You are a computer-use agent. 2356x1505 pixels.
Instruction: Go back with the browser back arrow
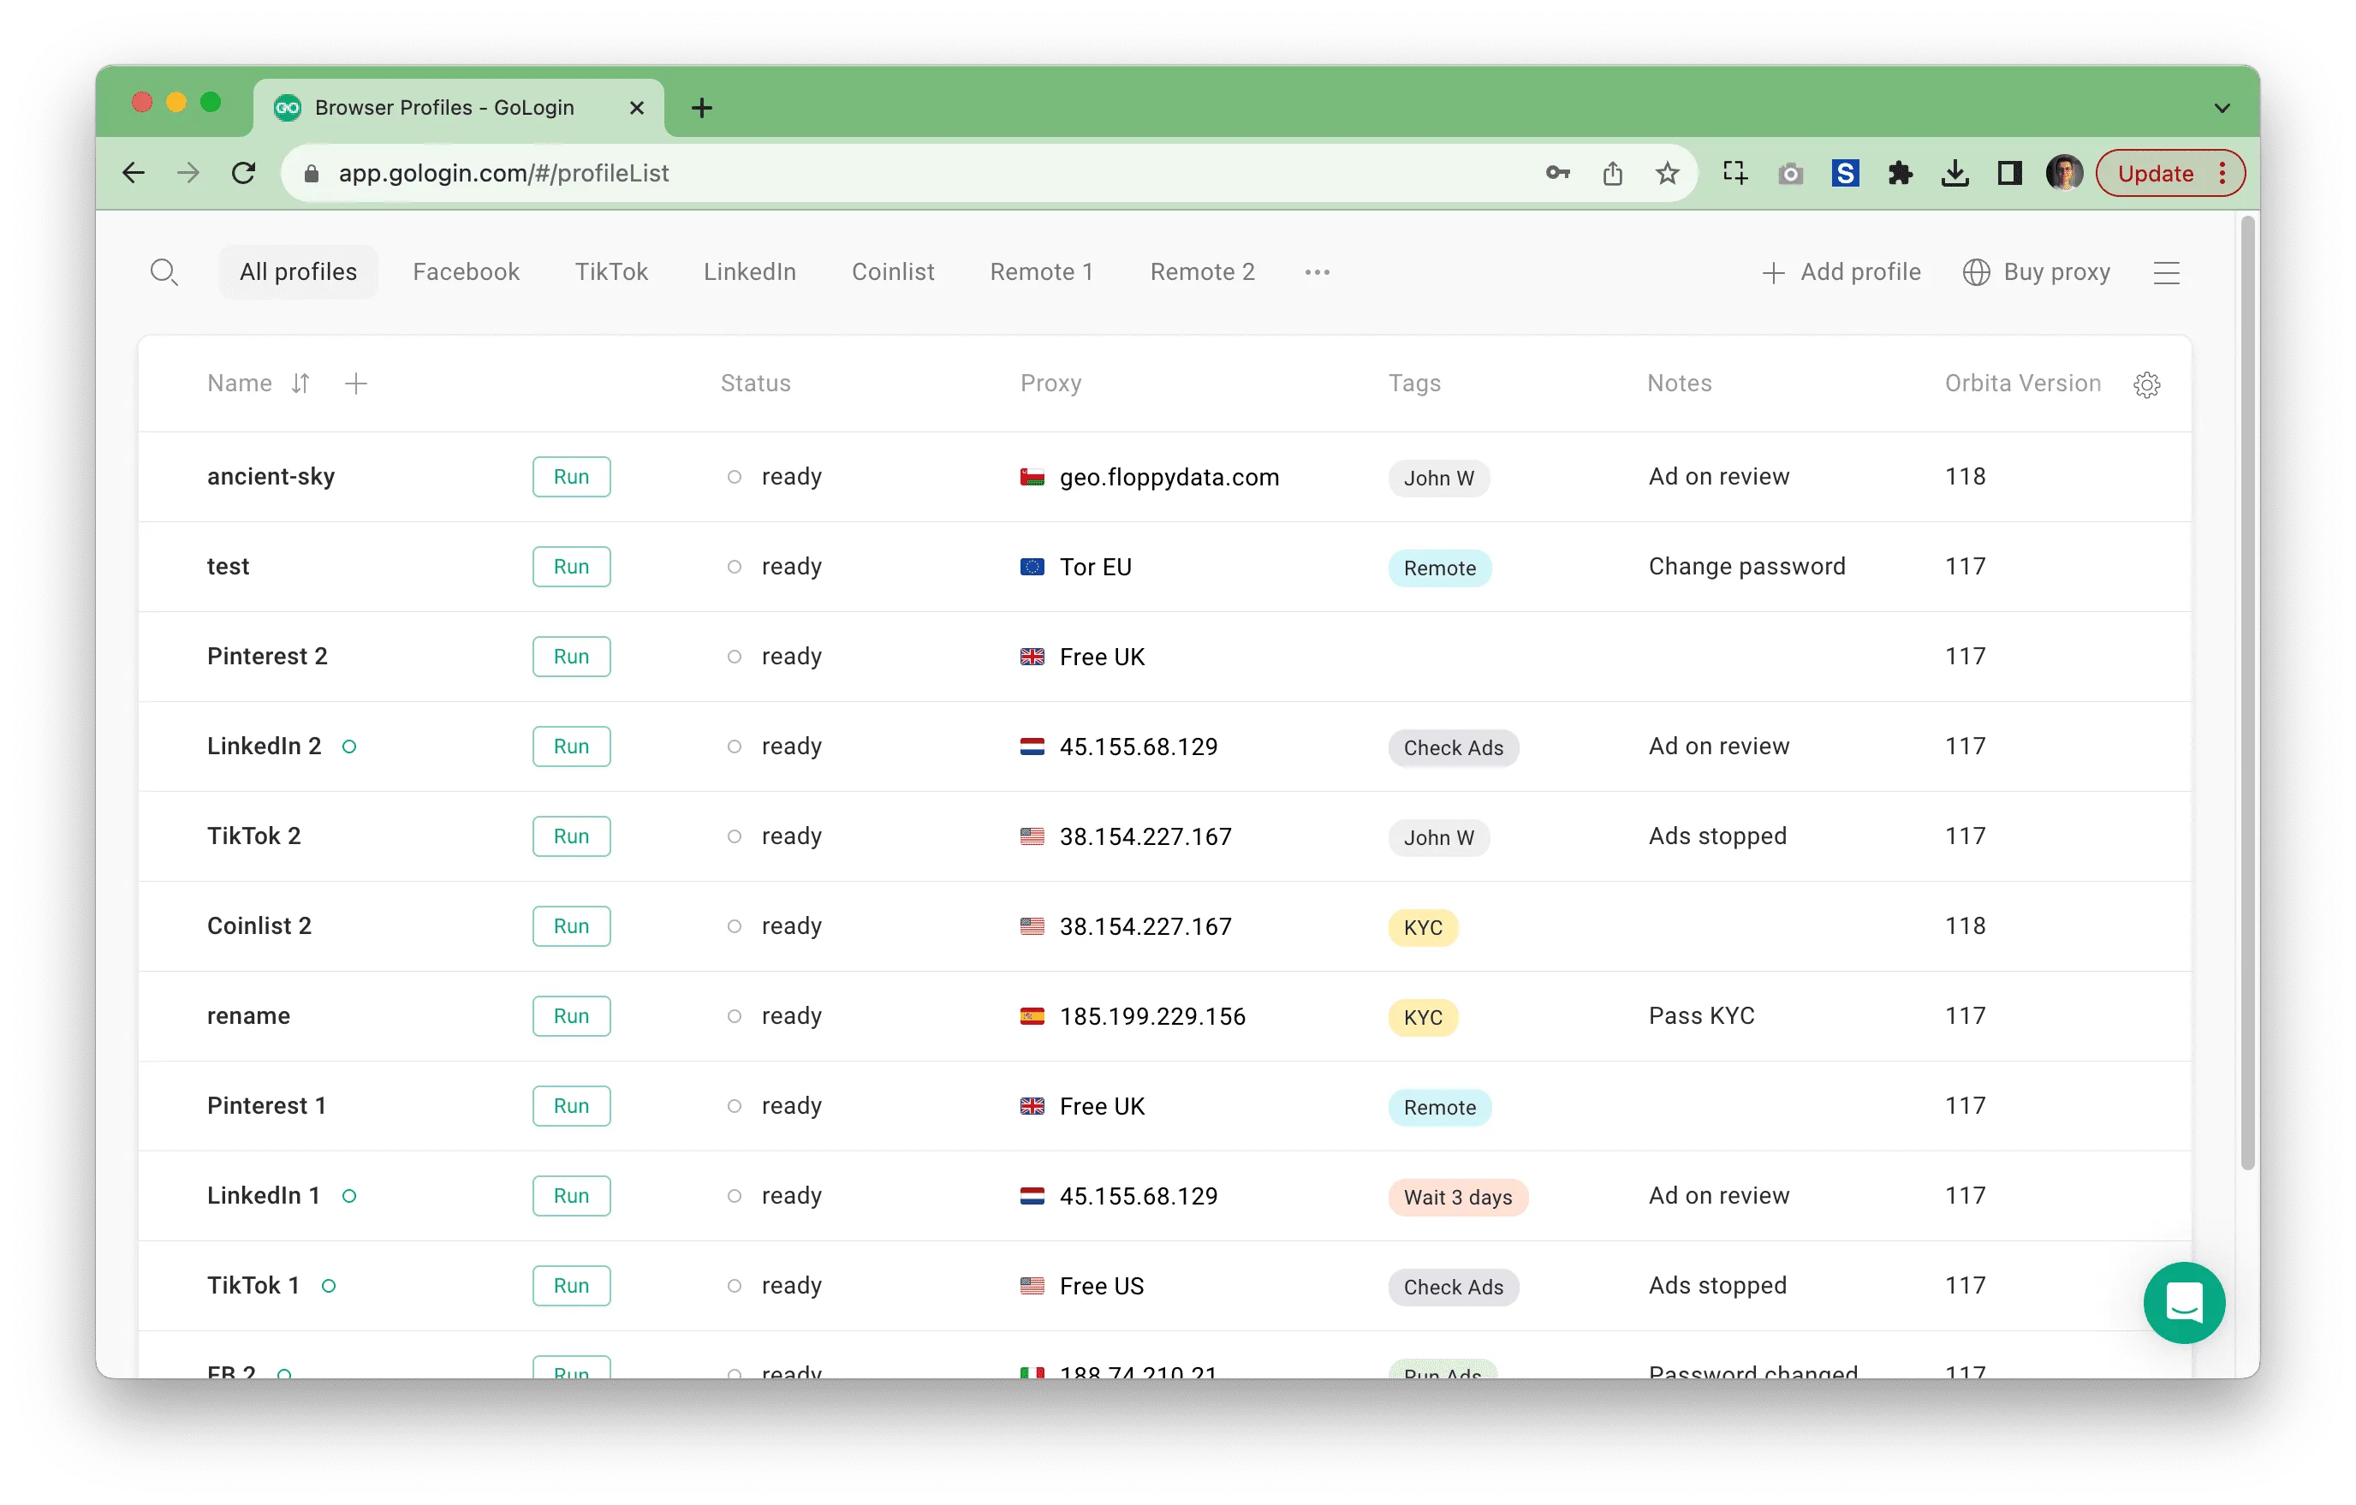point(134,173)
